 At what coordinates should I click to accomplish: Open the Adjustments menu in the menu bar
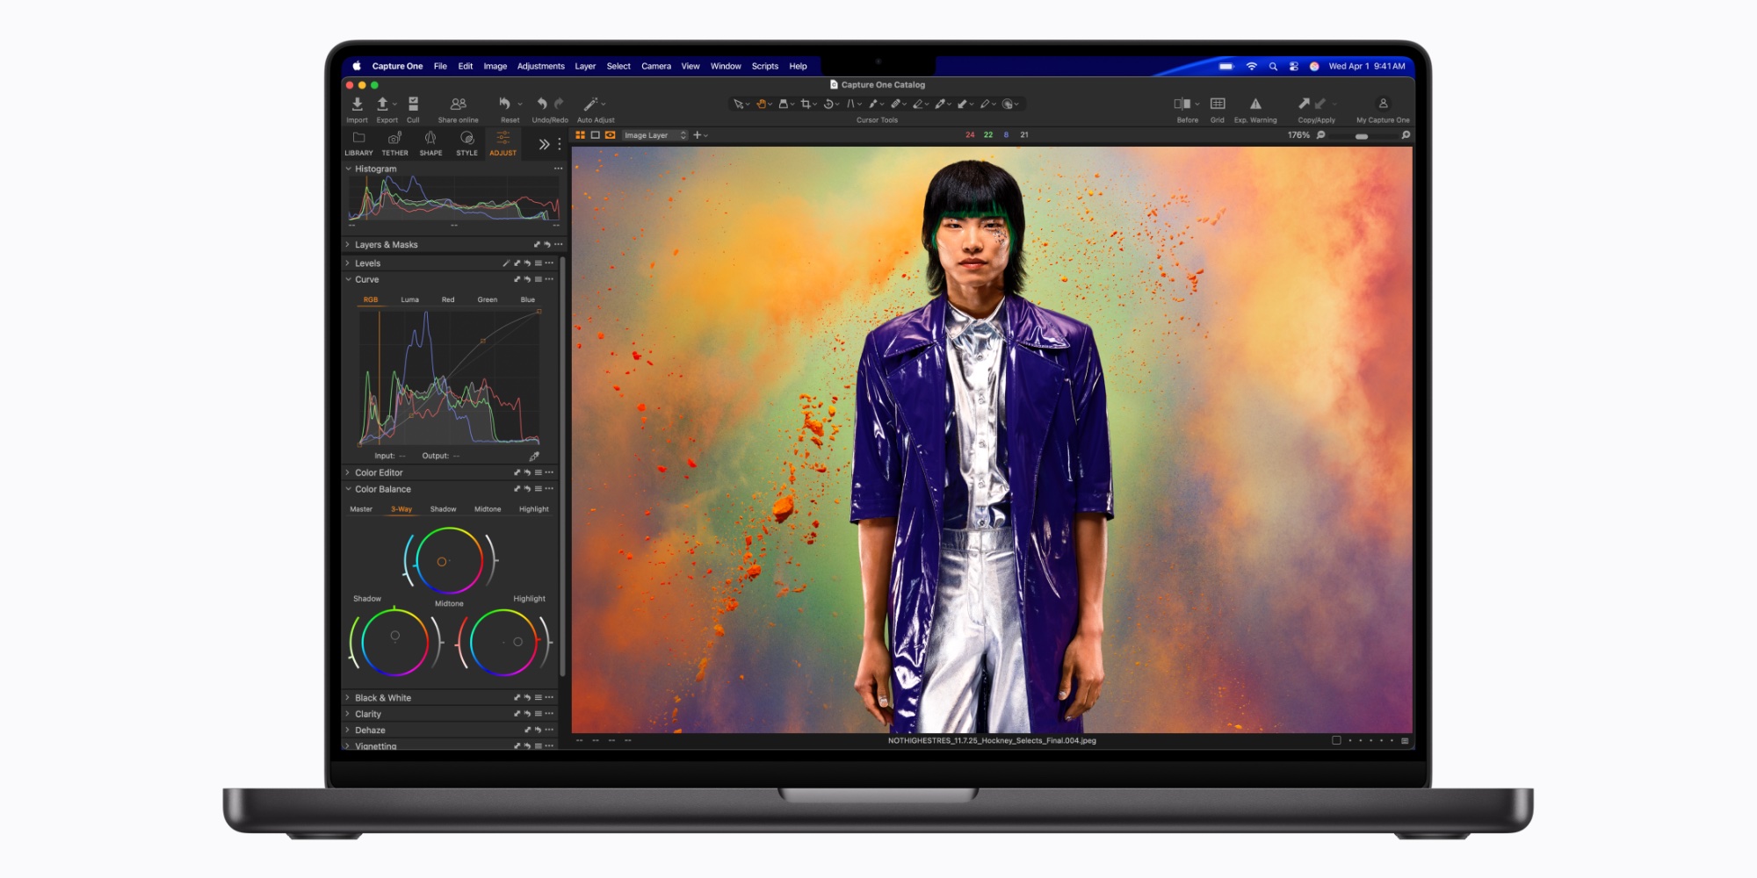(540, 66)
